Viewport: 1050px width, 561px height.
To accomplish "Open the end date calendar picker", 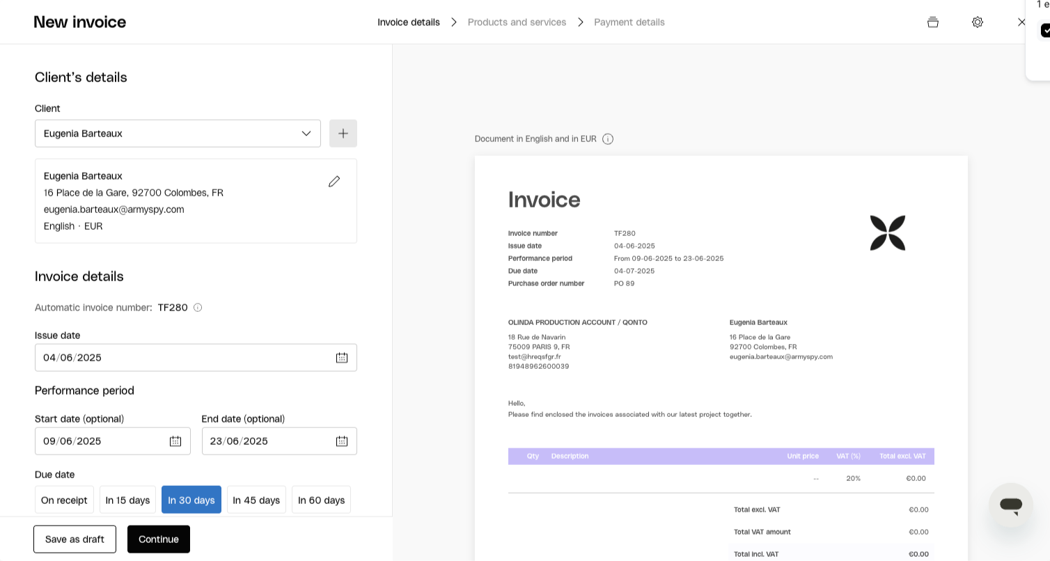I will point(342,441).
